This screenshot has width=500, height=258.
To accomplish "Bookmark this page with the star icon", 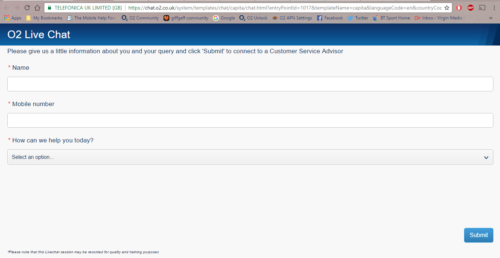I will coord(446,8).
